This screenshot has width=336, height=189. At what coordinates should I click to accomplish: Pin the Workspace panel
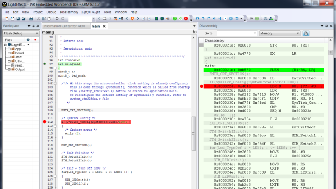pos(33,26)
